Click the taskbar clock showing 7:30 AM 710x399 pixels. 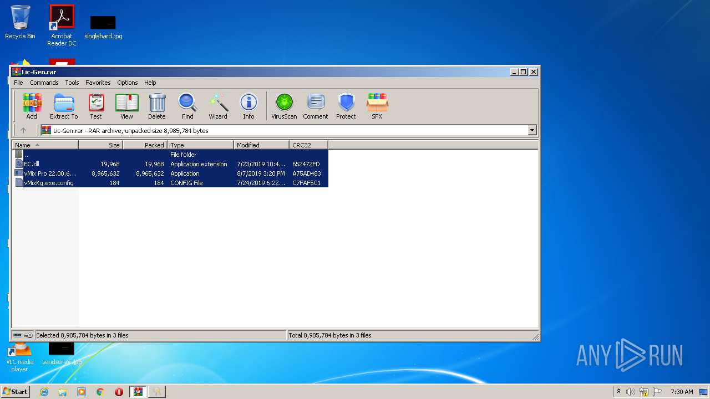point(682,392)
